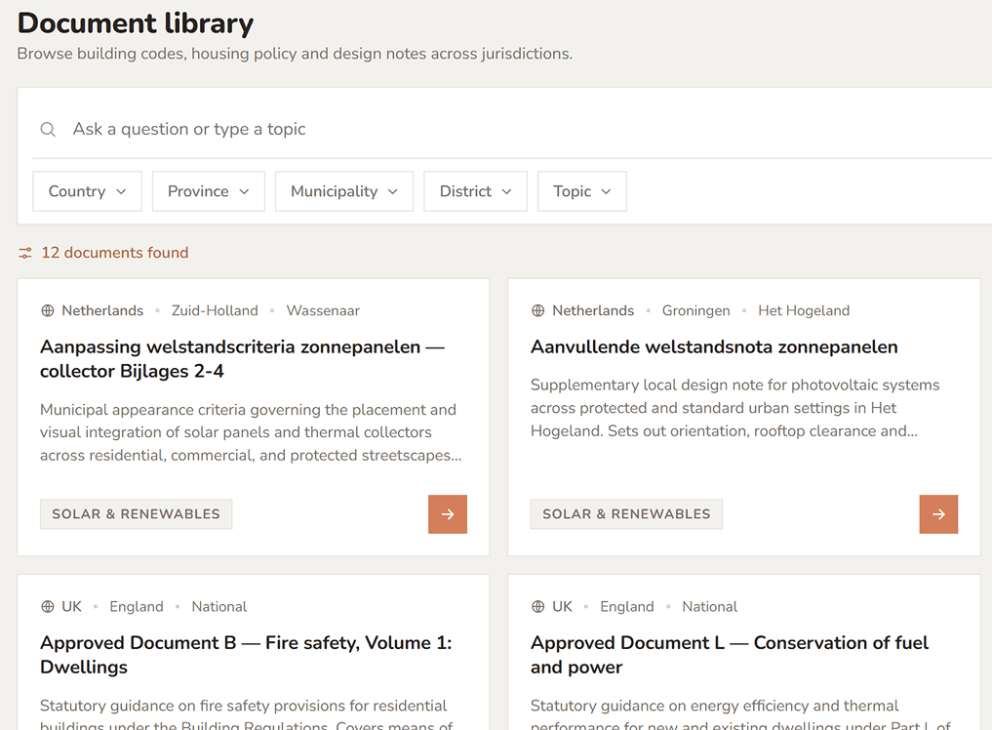The image size is (992, 730).
Task: Click 'Groningen' breadcrumb text
Action: [x=695, y=311]
